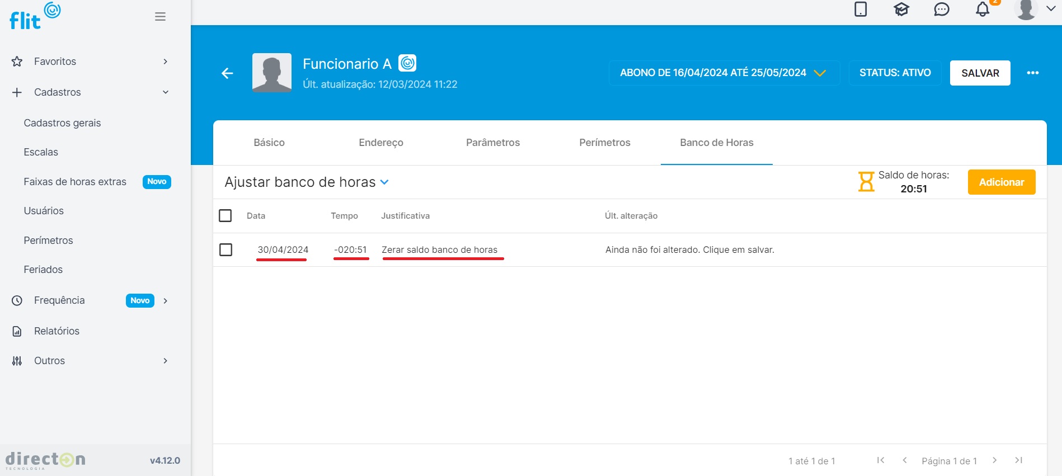
Task: Open Ajustar banco de horas dropdown
Action: [x=307, y=182]
